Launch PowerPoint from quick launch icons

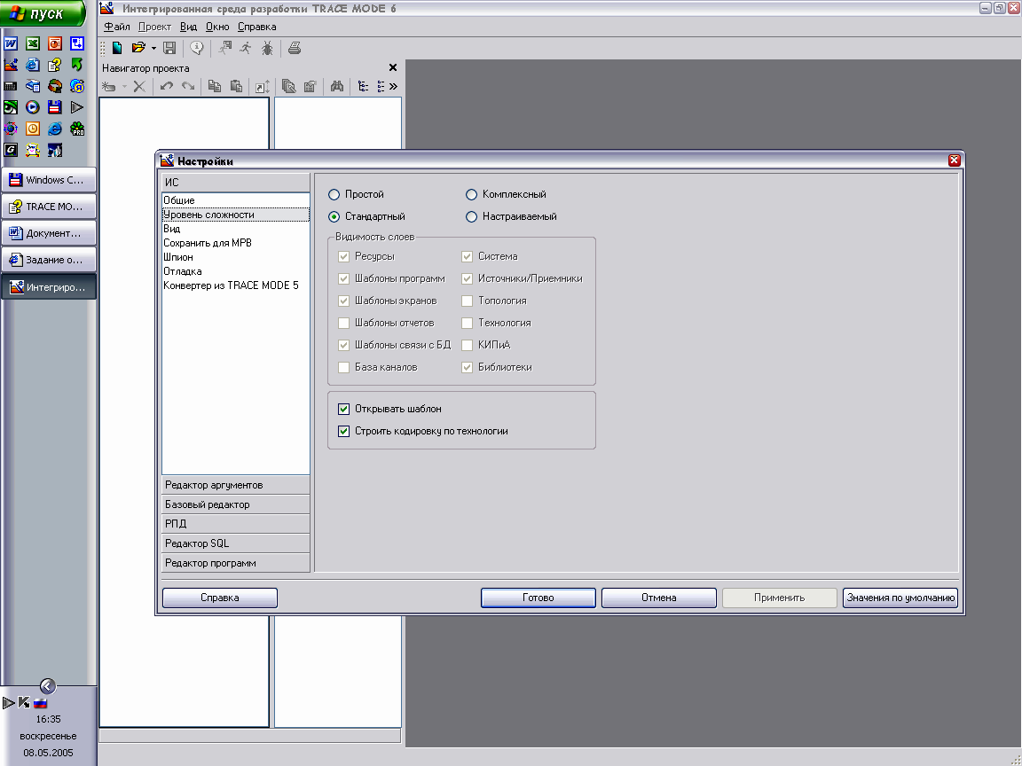tap(55, 43)
